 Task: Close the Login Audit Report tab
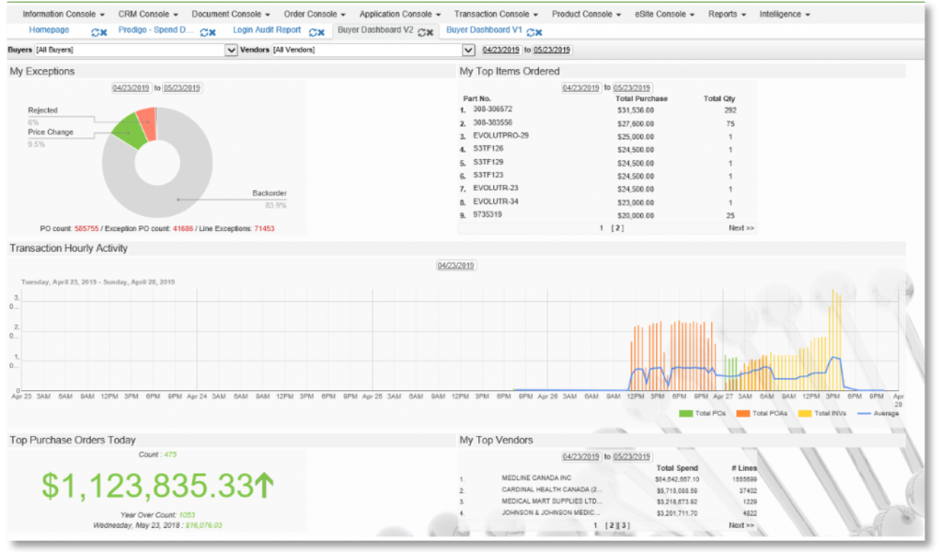[x=322, y=32]
